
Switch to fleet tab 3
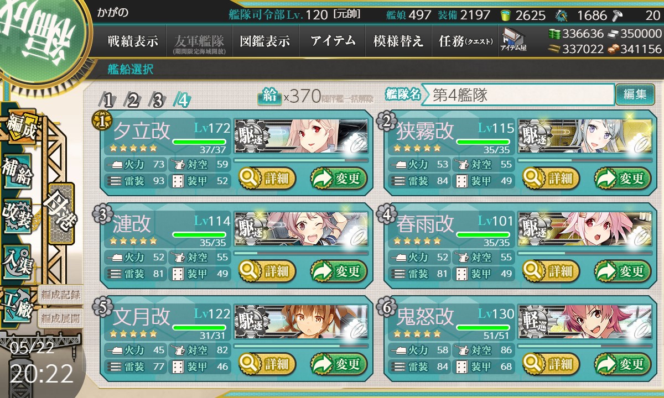tap(158, 100)
